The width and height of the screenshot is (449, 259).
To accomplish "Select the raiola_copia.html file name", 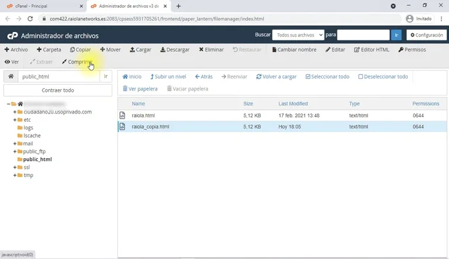I will coord(150,126).
